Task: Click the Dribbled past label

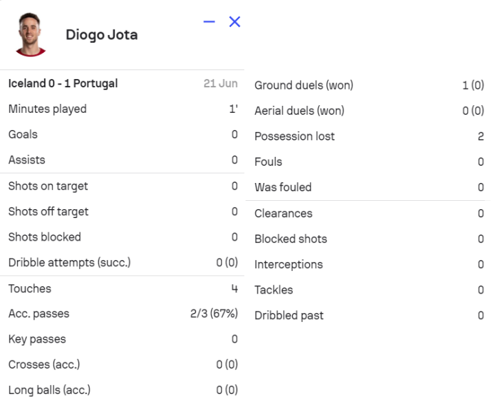Action: tap(289, 315)
